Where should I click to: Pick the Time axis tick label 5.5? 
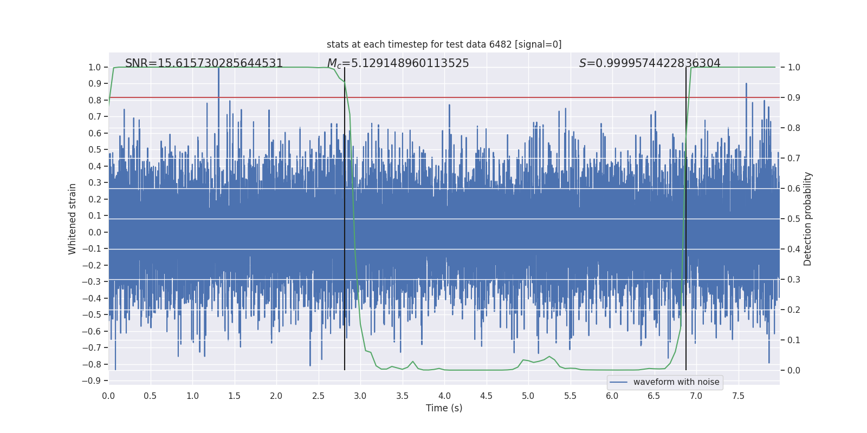(570, 396)
